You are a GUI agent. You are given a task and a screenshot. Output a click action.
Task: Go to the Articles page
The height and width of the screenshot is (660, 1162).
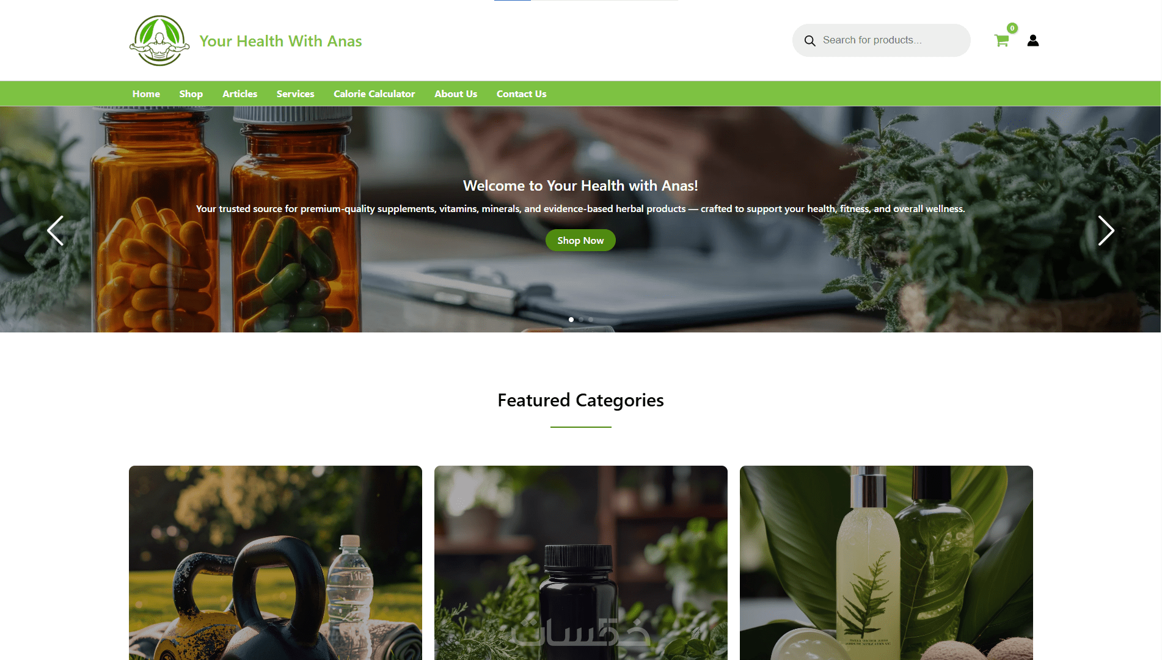(x=239, y=94)
